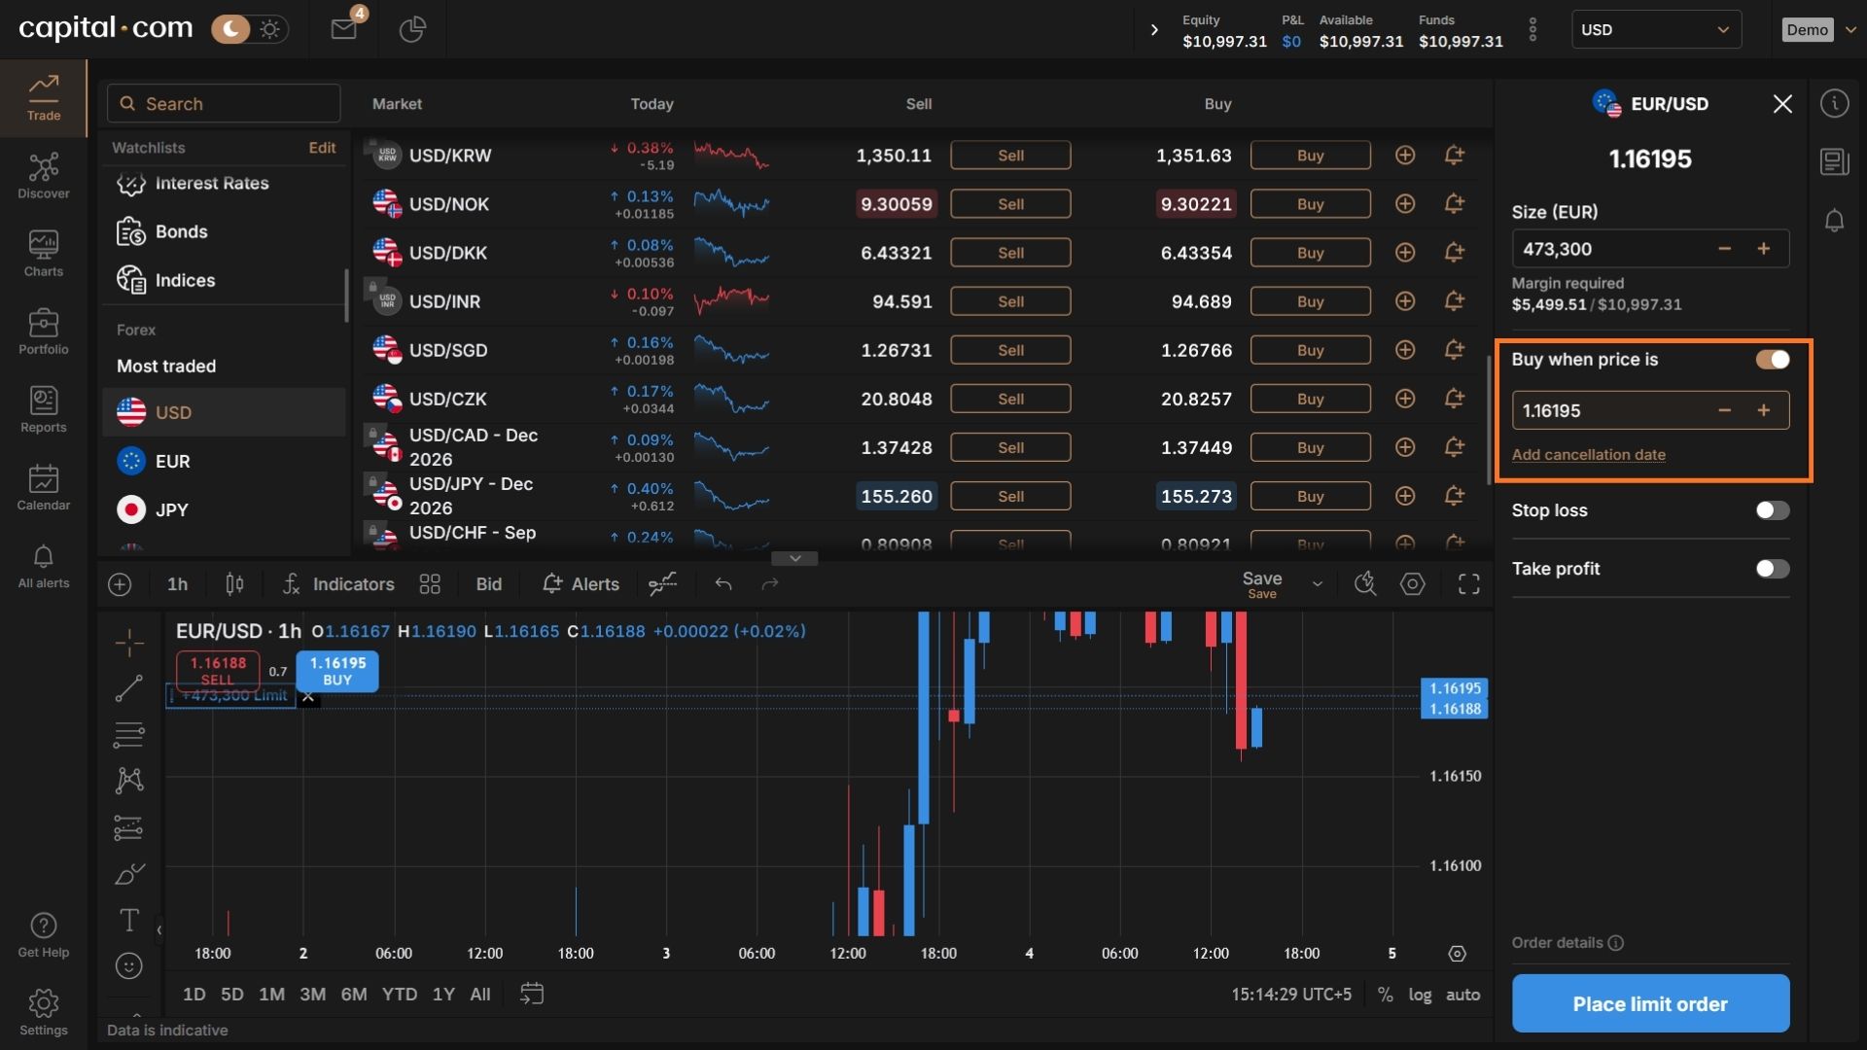Toggle the Buy when price is switch
This screenshot has height=1050, width=1867.
pos(1772,360)
